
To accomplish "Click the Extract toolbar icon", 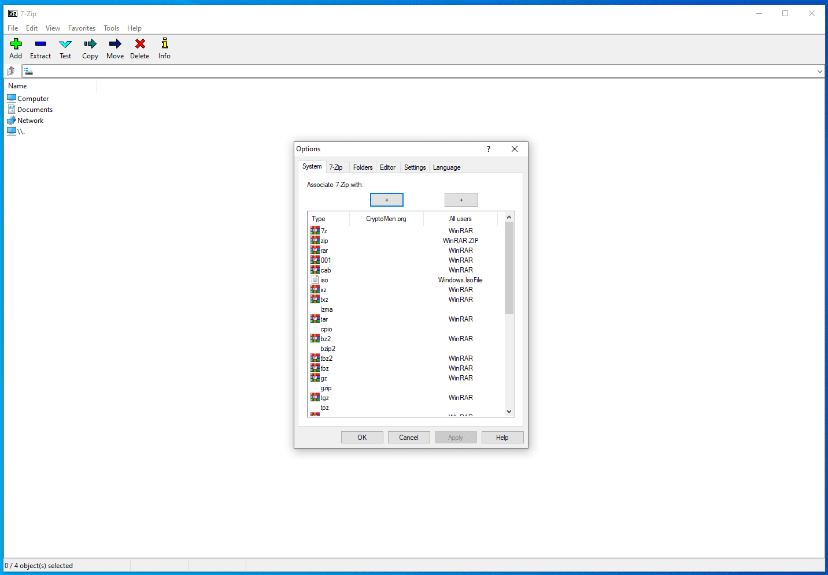I will (40, 44).
